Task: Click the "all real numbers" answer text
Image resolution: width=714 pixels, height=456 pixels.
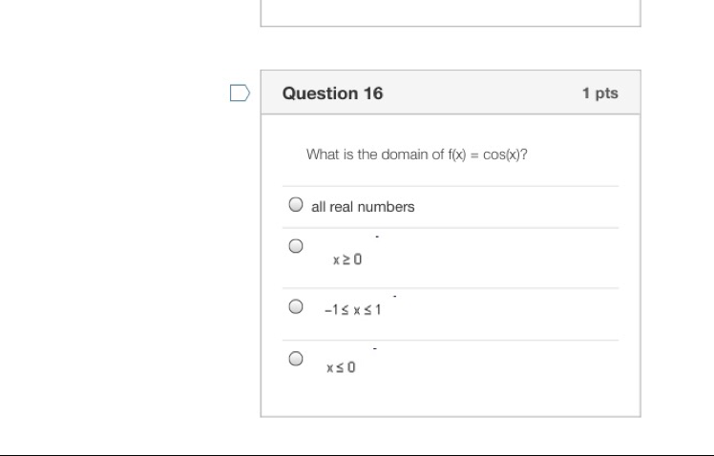Action: pyautogui.click(x=363, y=207)
